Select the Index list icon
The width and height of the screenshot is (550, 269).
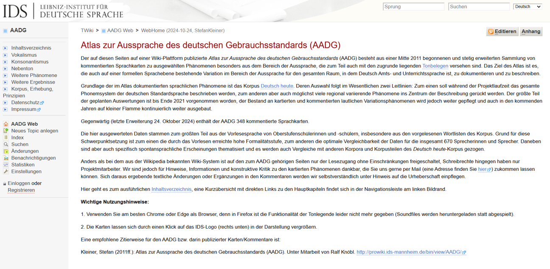click(x=6, y=137)
